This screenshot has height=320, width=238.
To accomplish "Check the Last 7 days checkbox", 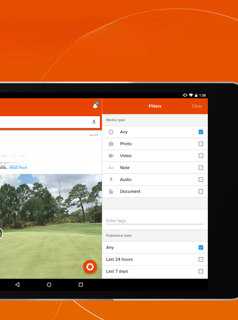I will click(201, 271).
